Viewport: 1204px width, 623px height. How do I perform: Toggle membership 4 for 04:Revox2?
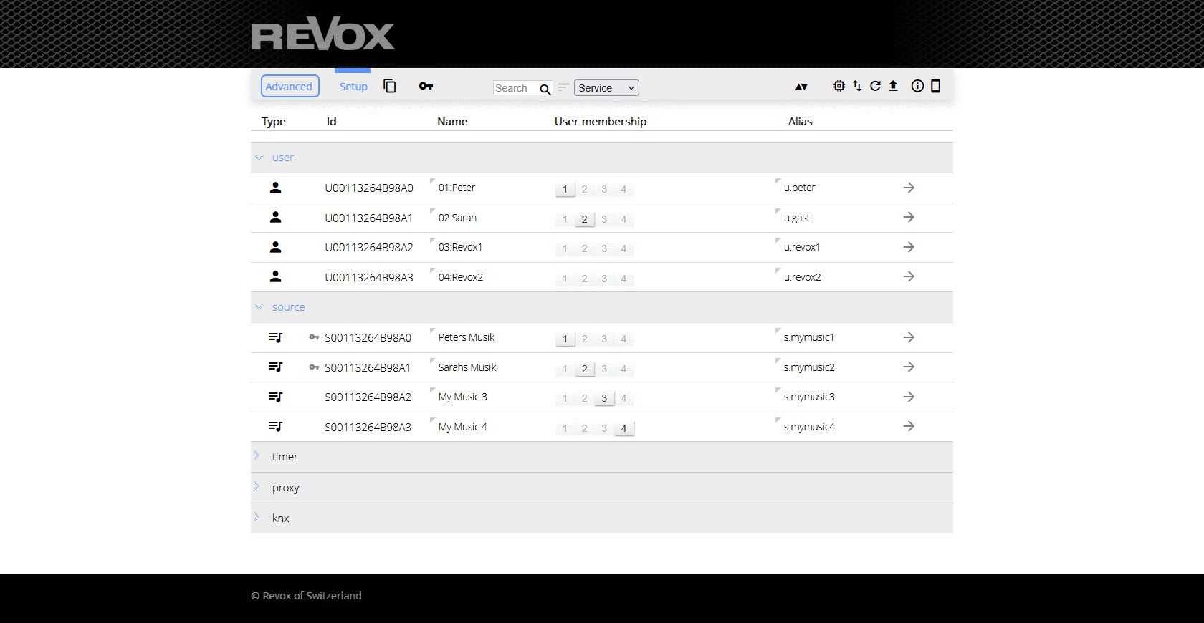click(623, 279)
